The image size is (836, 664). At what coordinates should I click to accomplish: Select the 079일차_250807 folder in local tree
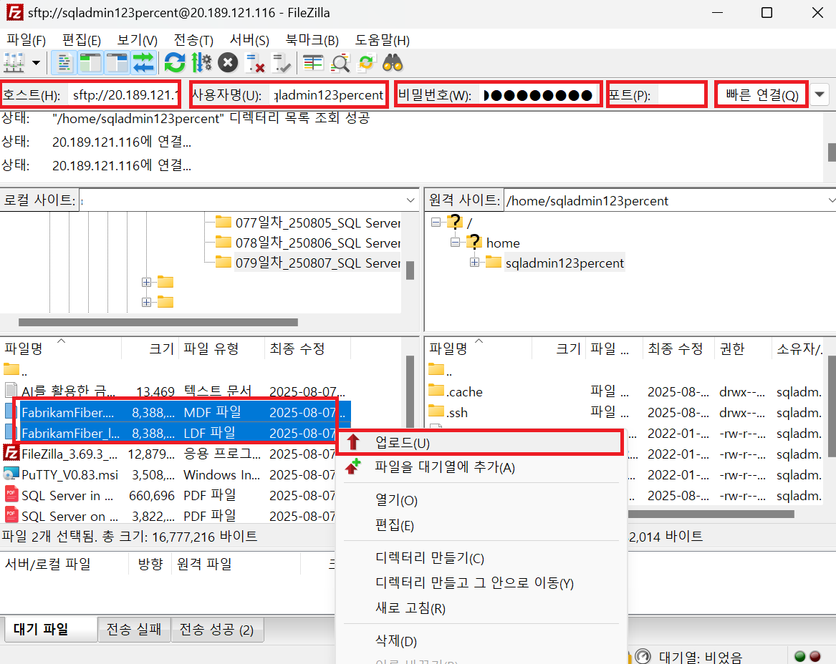(318, 263)
